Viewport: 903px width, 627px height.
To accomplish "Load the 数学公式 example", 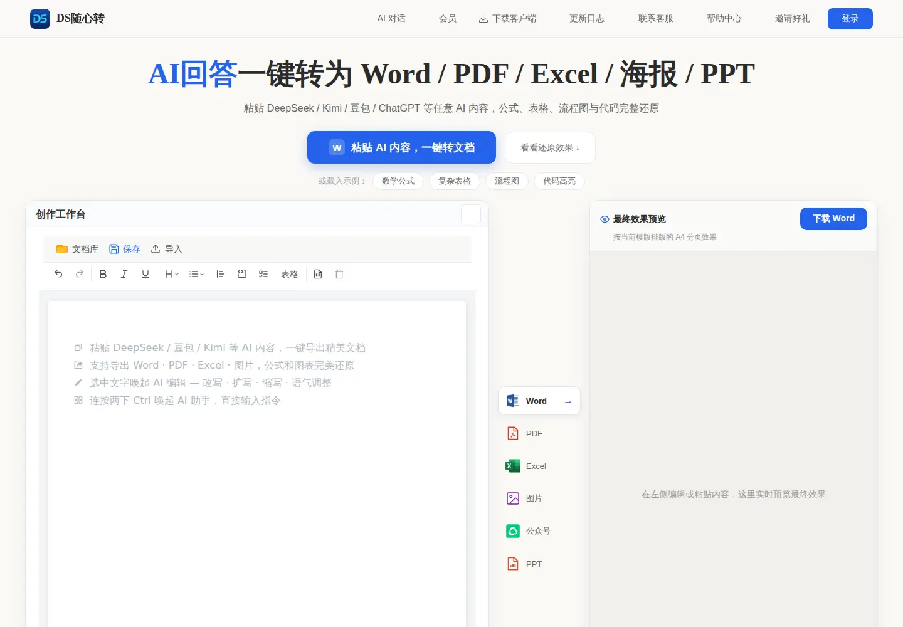I will point(398,181).
